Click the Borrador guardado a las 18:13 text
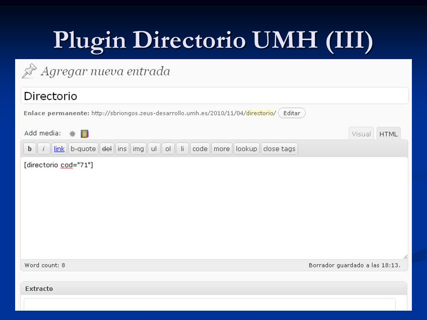This screenshot has height=320, width=427. [x=354, y=265]
